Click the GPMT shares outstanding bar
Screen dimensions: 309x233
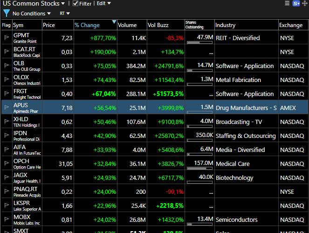click(199, 42)
